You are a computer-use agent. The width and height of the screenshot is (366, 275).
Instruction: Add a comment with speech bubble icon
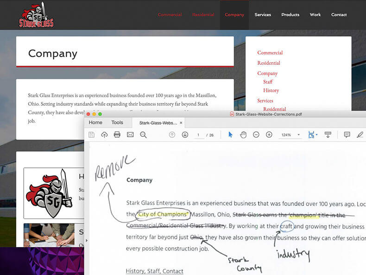[x=347, y=134]
